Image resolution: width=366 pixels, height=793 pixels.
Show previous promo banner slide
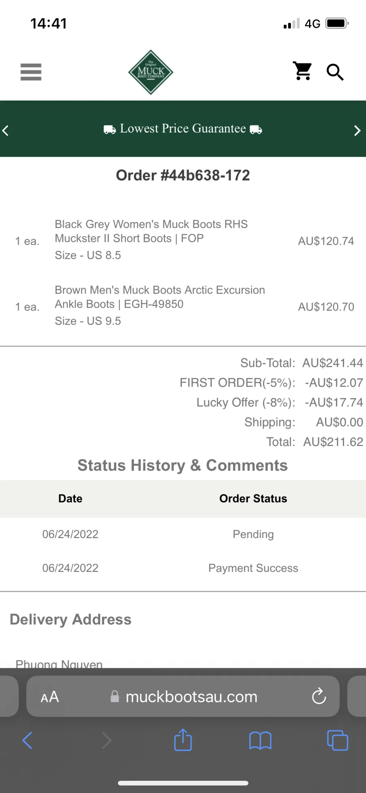click(x=6, y=130)
